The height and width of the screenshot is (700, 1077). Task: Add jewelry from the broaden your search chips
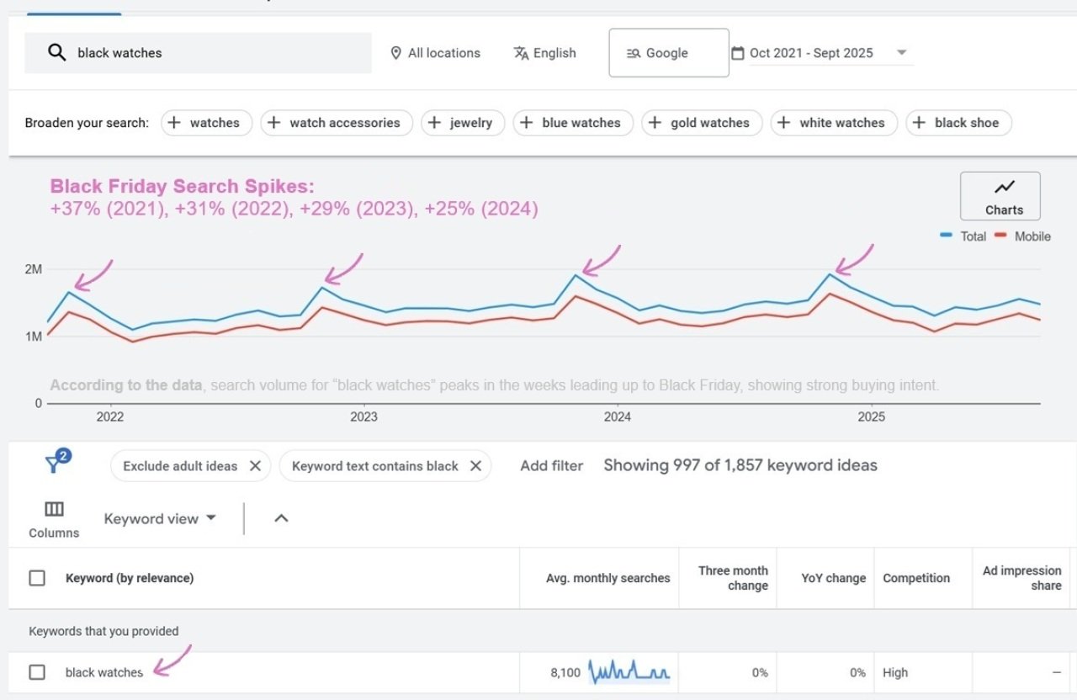[463, 123]
